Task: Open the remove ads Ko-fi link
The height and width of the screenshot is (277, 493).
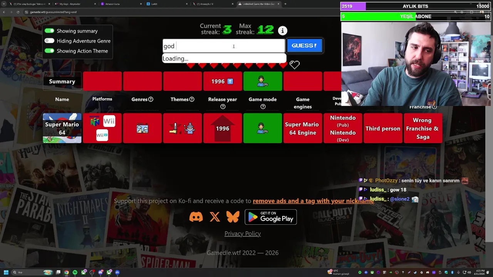Action: click(x=313, y=201)
